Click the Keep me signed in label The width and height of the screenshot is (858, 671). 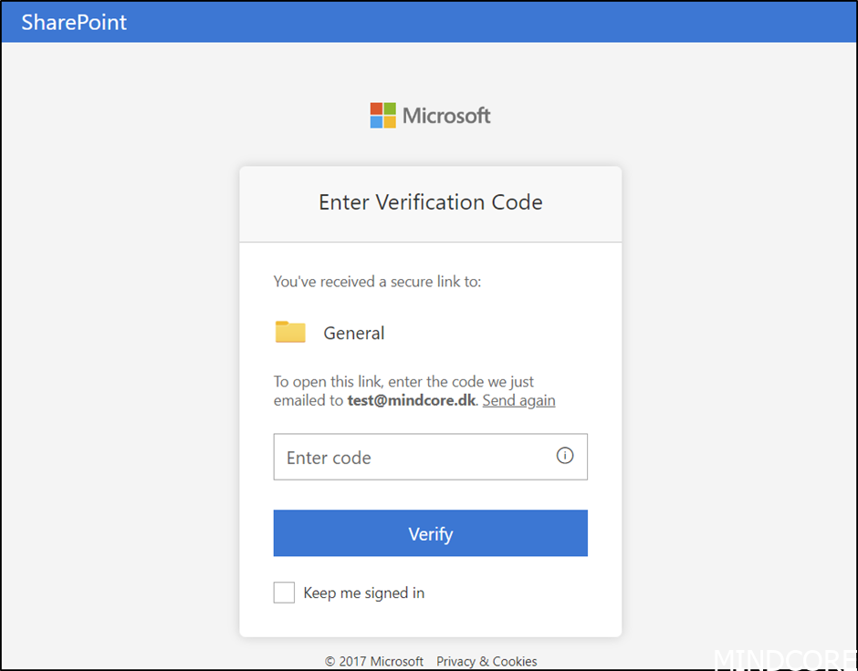pyautogui.click(x=364, y=593)
